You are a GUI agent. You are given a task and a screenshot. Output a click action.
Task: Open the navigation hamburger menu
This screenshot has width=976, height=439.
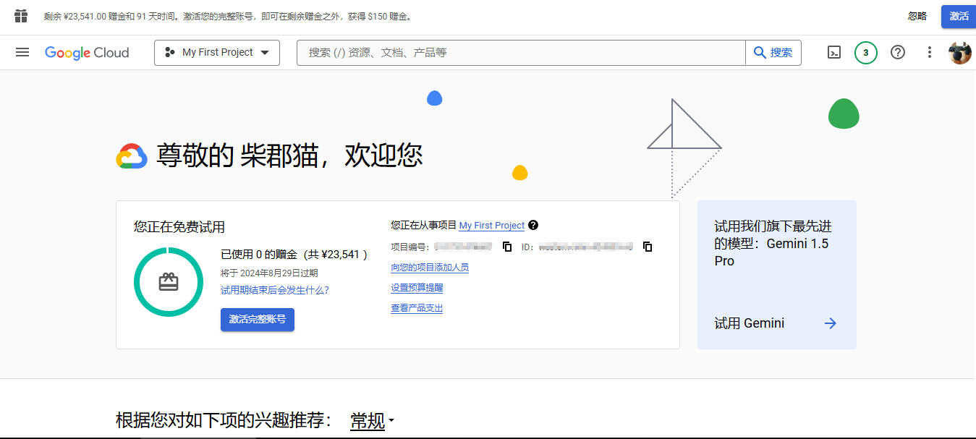coord(22,52)
